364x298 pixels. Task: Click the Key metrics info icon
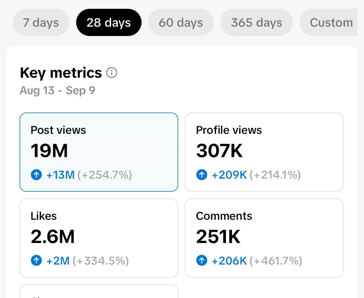point(112,73)
